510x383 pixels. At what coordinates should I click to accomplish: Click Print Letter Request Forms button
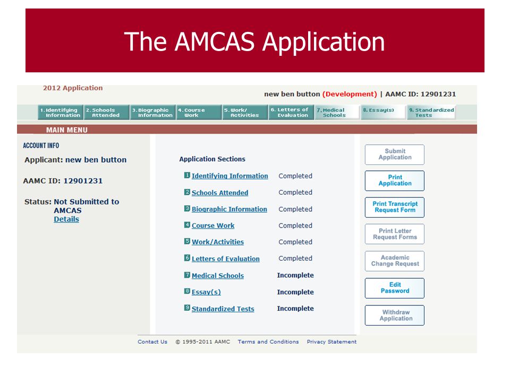tap(395, 234)
